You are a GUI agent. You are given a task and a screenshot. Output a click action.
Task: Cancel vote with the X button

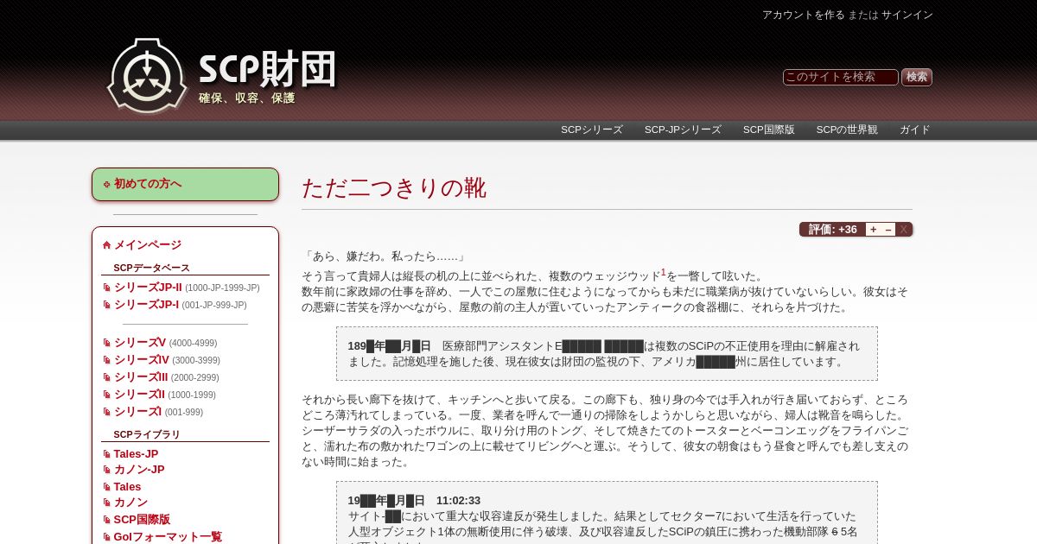tap(903, 229)
